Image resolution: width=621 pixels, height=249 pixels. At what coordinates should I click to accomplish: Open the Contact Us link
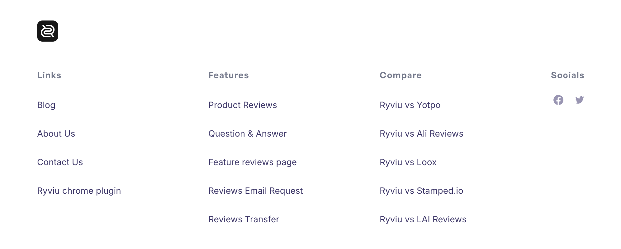[60, 162]
